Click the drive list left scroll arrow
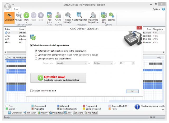This screenshot has height=123, width=169. tap(6, 52)
